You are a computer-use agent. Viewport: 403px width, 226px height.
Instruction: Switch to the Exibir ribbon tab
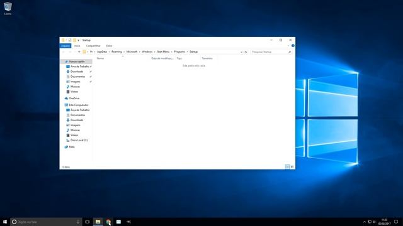point(109,46)
